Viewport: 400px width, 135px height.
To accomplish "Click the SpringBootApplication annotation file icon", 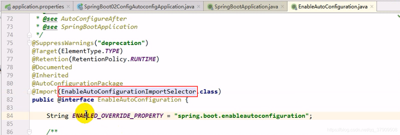I will [210, 6].
